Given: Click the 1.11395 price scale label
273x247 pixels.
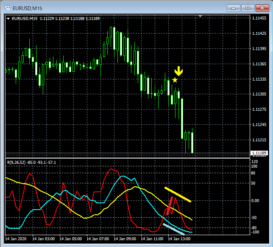Looking at the screenshot, I should click(259, 49).
